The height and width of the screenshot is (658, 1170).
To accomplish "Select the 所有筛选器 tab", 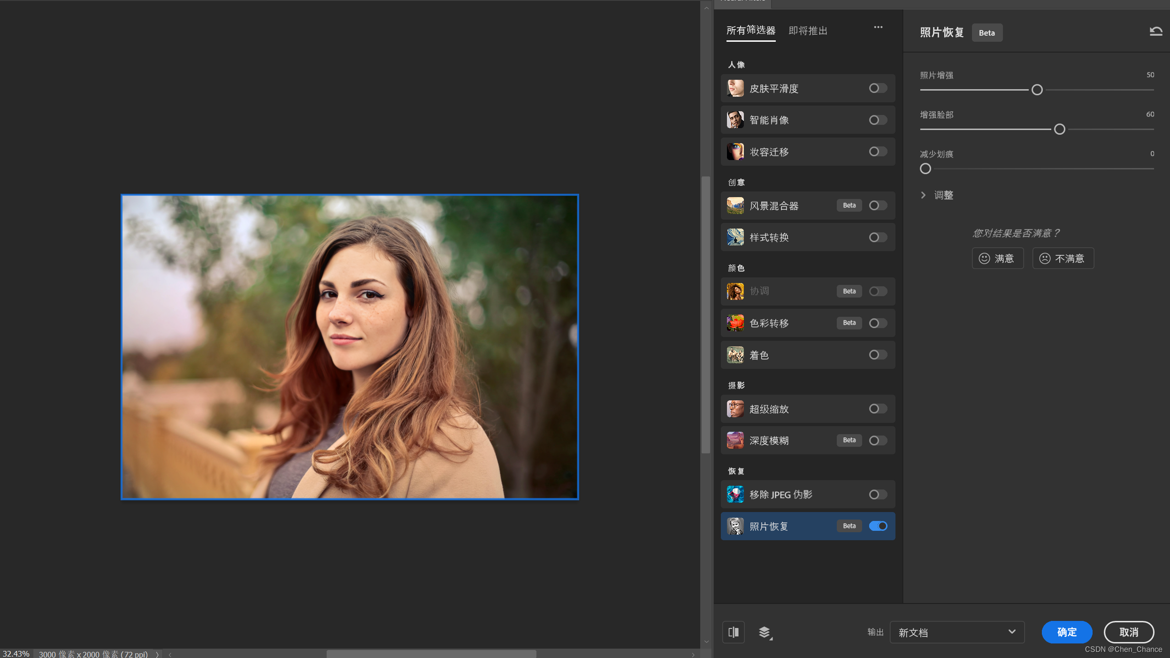I will click(x=750, y=31).
